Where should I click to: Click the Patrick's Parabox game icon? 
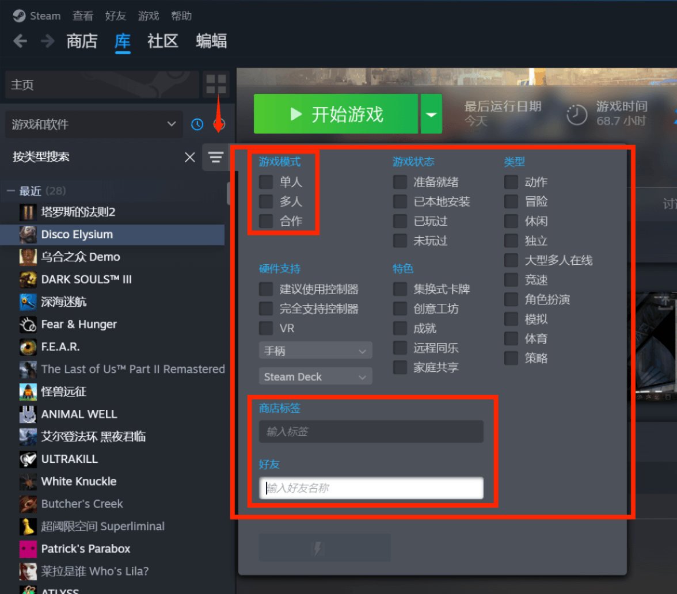28,549
